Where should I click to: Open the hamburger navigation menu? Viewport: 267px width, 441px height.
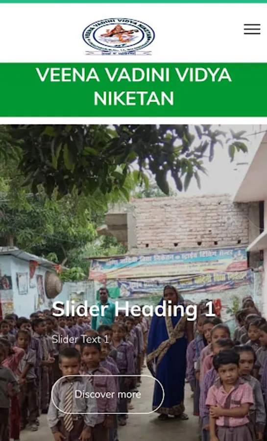coord(252,29)
